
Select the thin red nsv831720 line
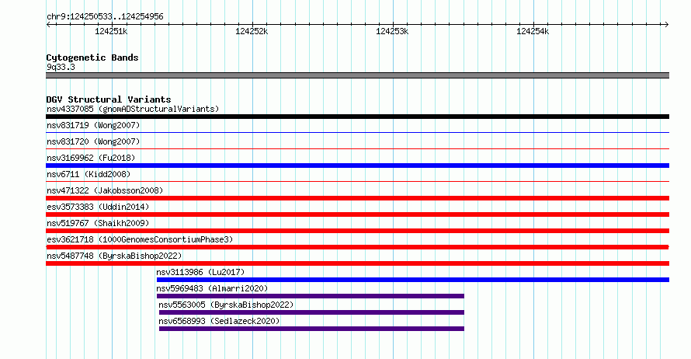(x=357, y=148)
